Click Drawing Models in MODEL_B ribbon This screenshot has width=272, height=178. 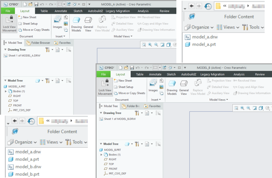pos(172,88)
